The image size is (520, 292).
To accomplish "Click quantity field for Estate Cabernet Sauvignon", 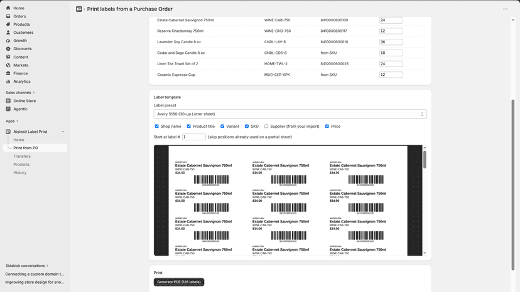I will (391, 20).
